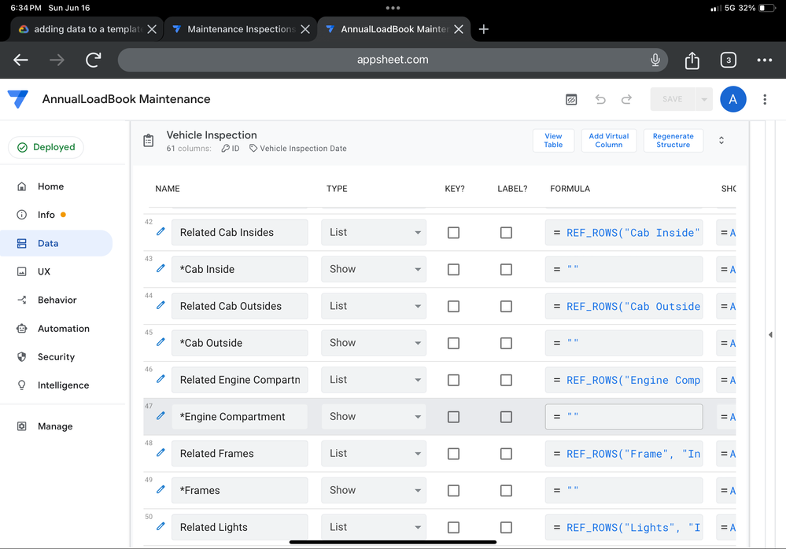Check KEY? for Related Cab Insides
The image size is (786, 549).
[x=453, y=233]
